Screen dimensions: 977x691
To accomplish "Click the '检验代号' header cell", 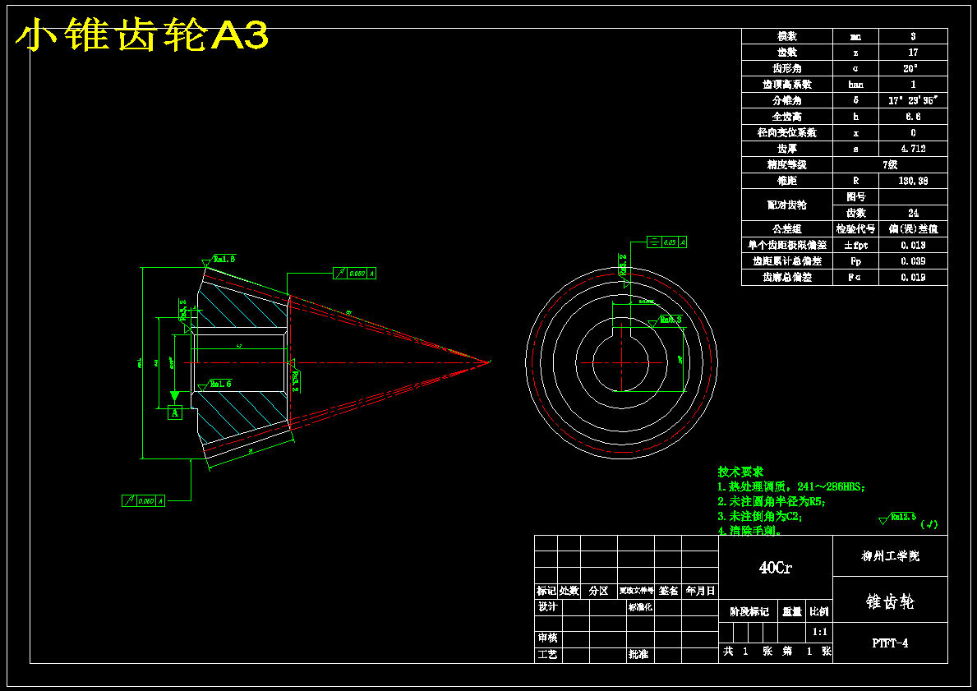I will click(x=855, y=228).
